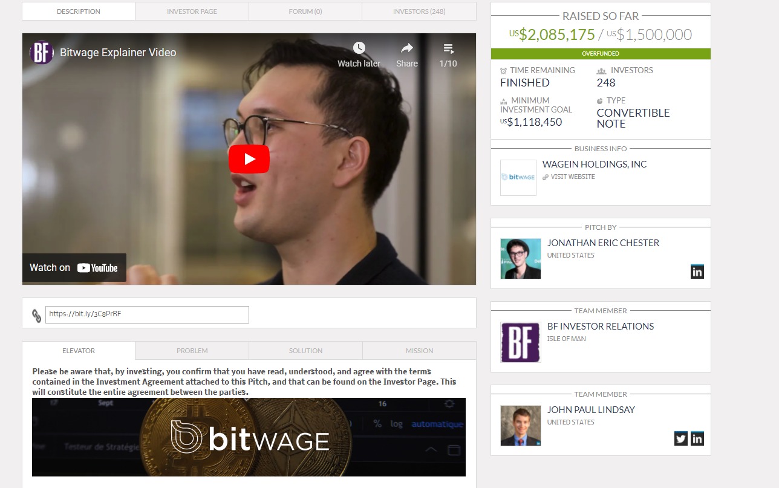Select the Problem tab
The image size is (779, 488).
(x=191, y=351)
